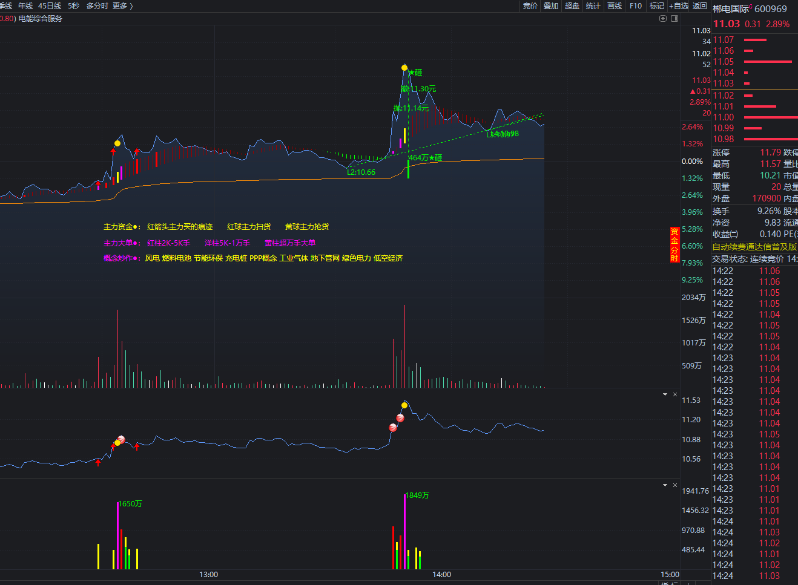Click the yellow ball on the sub-chart peak
The width and height of the screenshot is (798, 585).
[404, 405]
